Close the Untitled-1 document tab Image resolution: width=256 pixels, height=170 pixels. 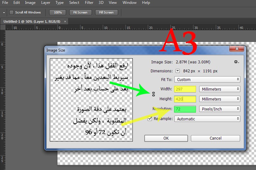click(x=65, y=21)
